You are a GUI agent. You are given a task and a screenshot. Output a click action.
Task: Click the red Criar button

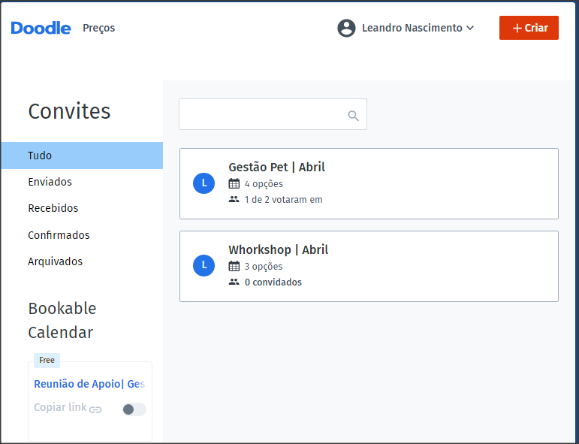(x=529, y=28)
